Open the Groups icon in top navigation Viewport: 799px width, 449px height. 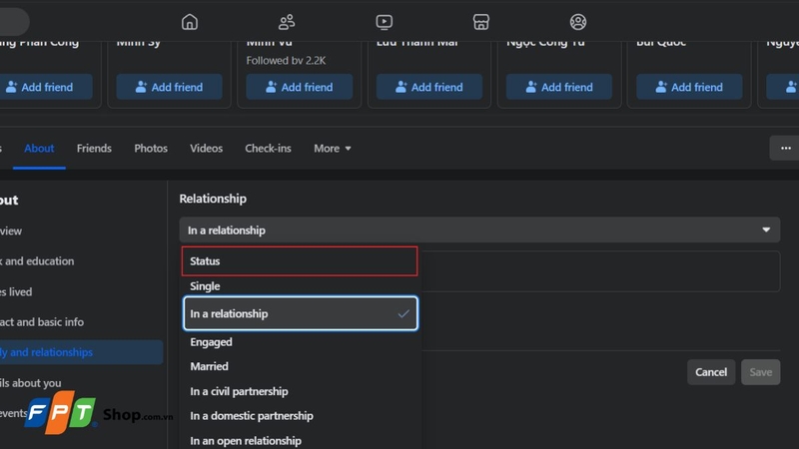578,22
